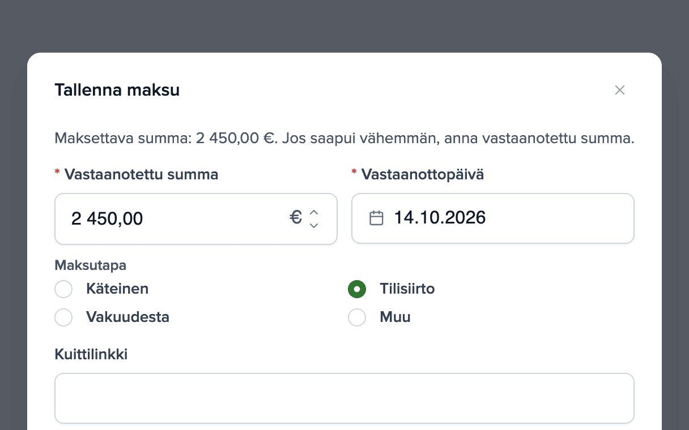Screen dimensions: 689x430
Task: Decrease the Vastaanotettu summa with down arrow
Action: coord(314,225)
